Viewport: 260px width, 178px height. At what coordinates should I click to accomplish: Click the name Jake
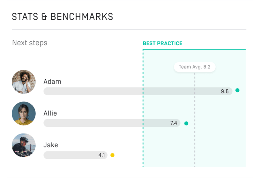tap(51, 145)
